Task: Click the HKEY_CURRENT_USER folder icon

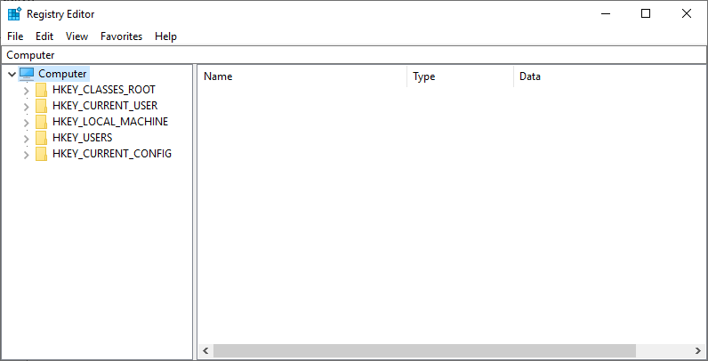Action: click(x=42, y=106)
